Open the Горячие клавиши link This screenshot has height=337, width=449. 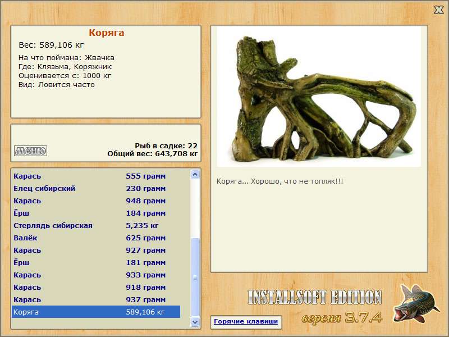[245, 322]
